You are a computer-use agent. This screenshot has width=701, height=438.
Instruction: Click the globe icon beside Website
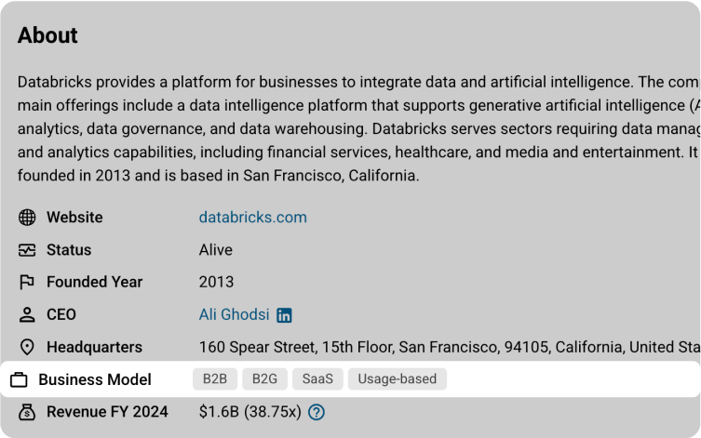click(x=27, y=218)
